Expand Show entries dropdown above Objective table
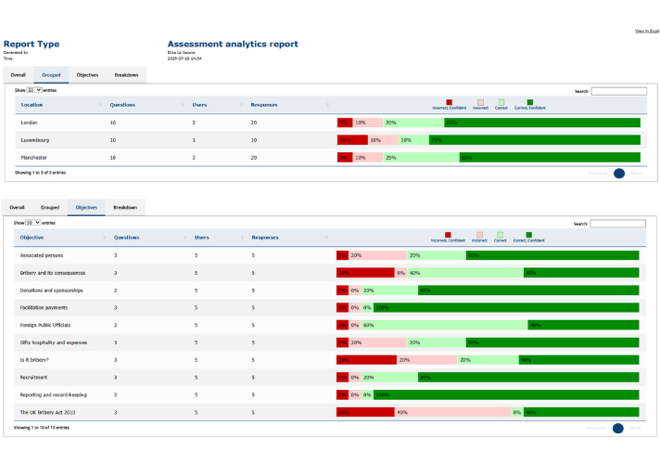 [x=32, y=223]
